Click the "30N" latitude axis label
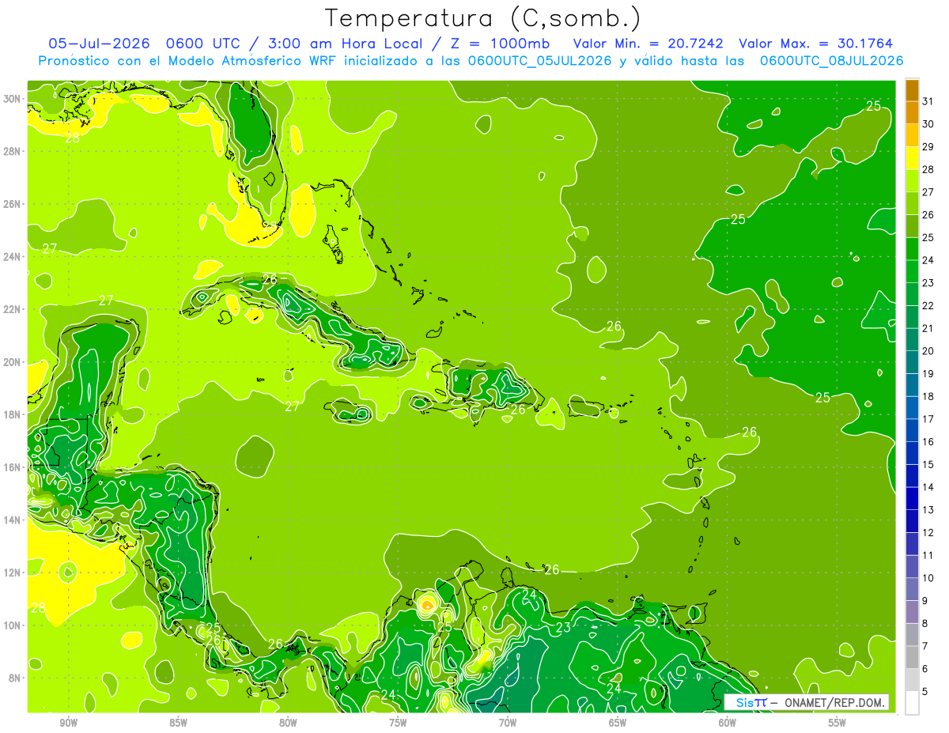The width and height of the screenshot is (949, 733). click(13, 99)
